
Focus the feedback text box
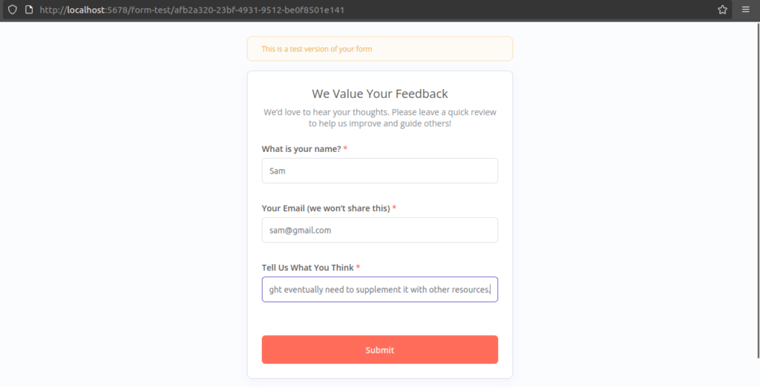coord(379,289)
